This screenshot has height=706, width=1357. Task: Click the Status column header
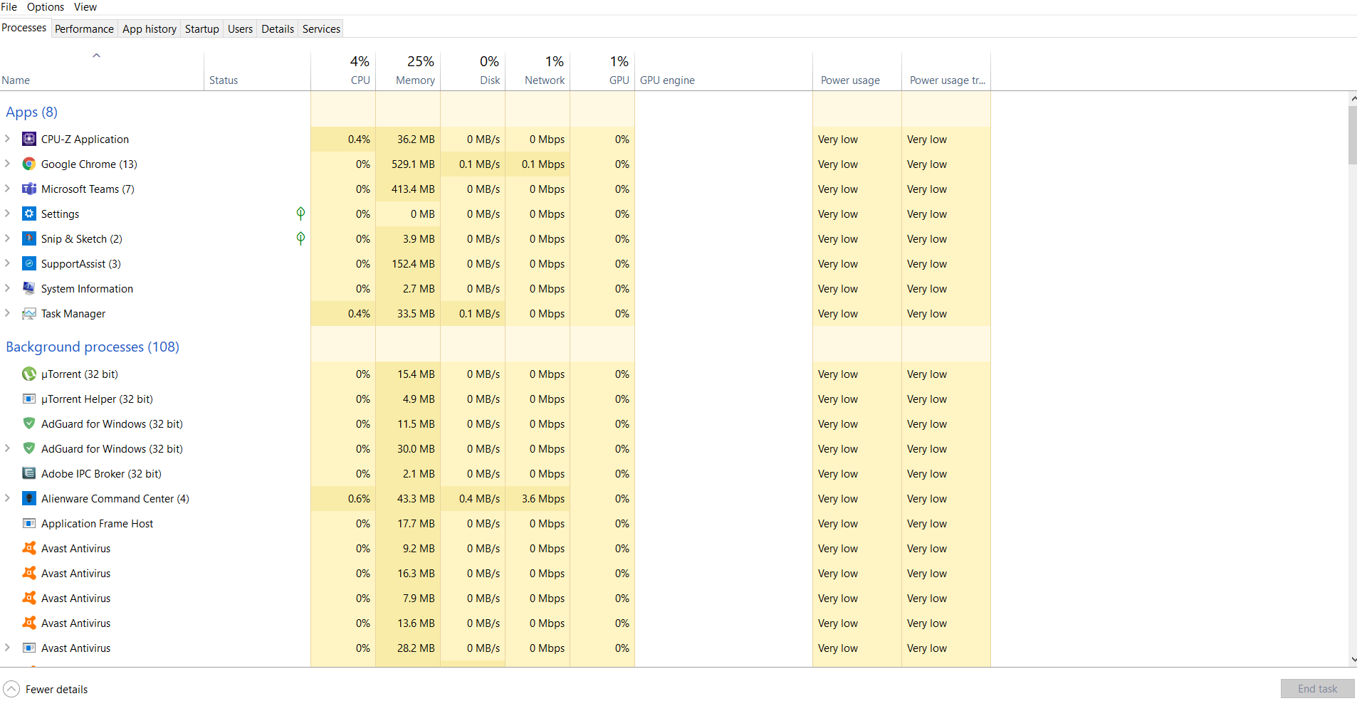point(257,70)
